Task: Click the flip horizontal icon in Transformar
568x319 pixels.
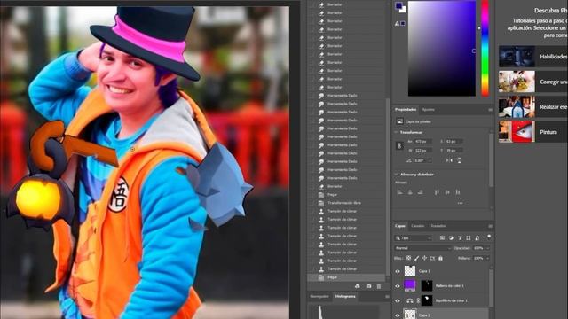Action: click(449, 160)
